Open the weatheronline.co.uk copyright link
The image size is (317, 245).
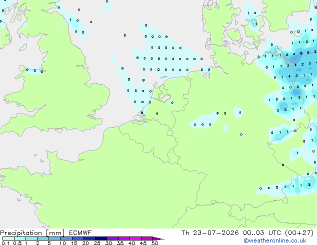coord(275,240)
